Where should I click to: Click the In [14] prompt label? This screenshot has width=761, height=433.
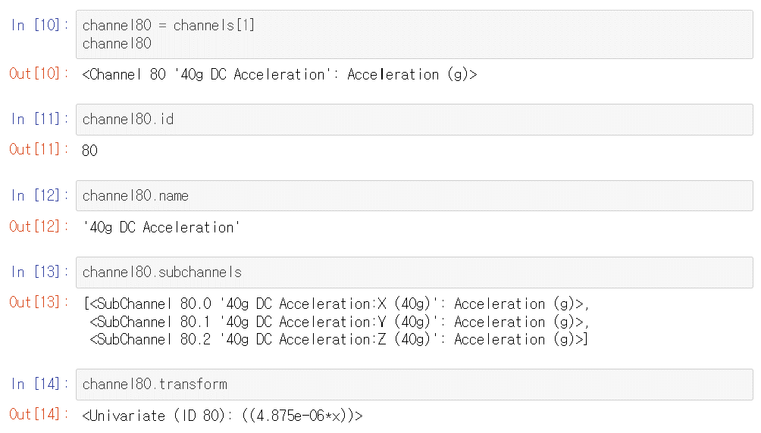[39, 385]
